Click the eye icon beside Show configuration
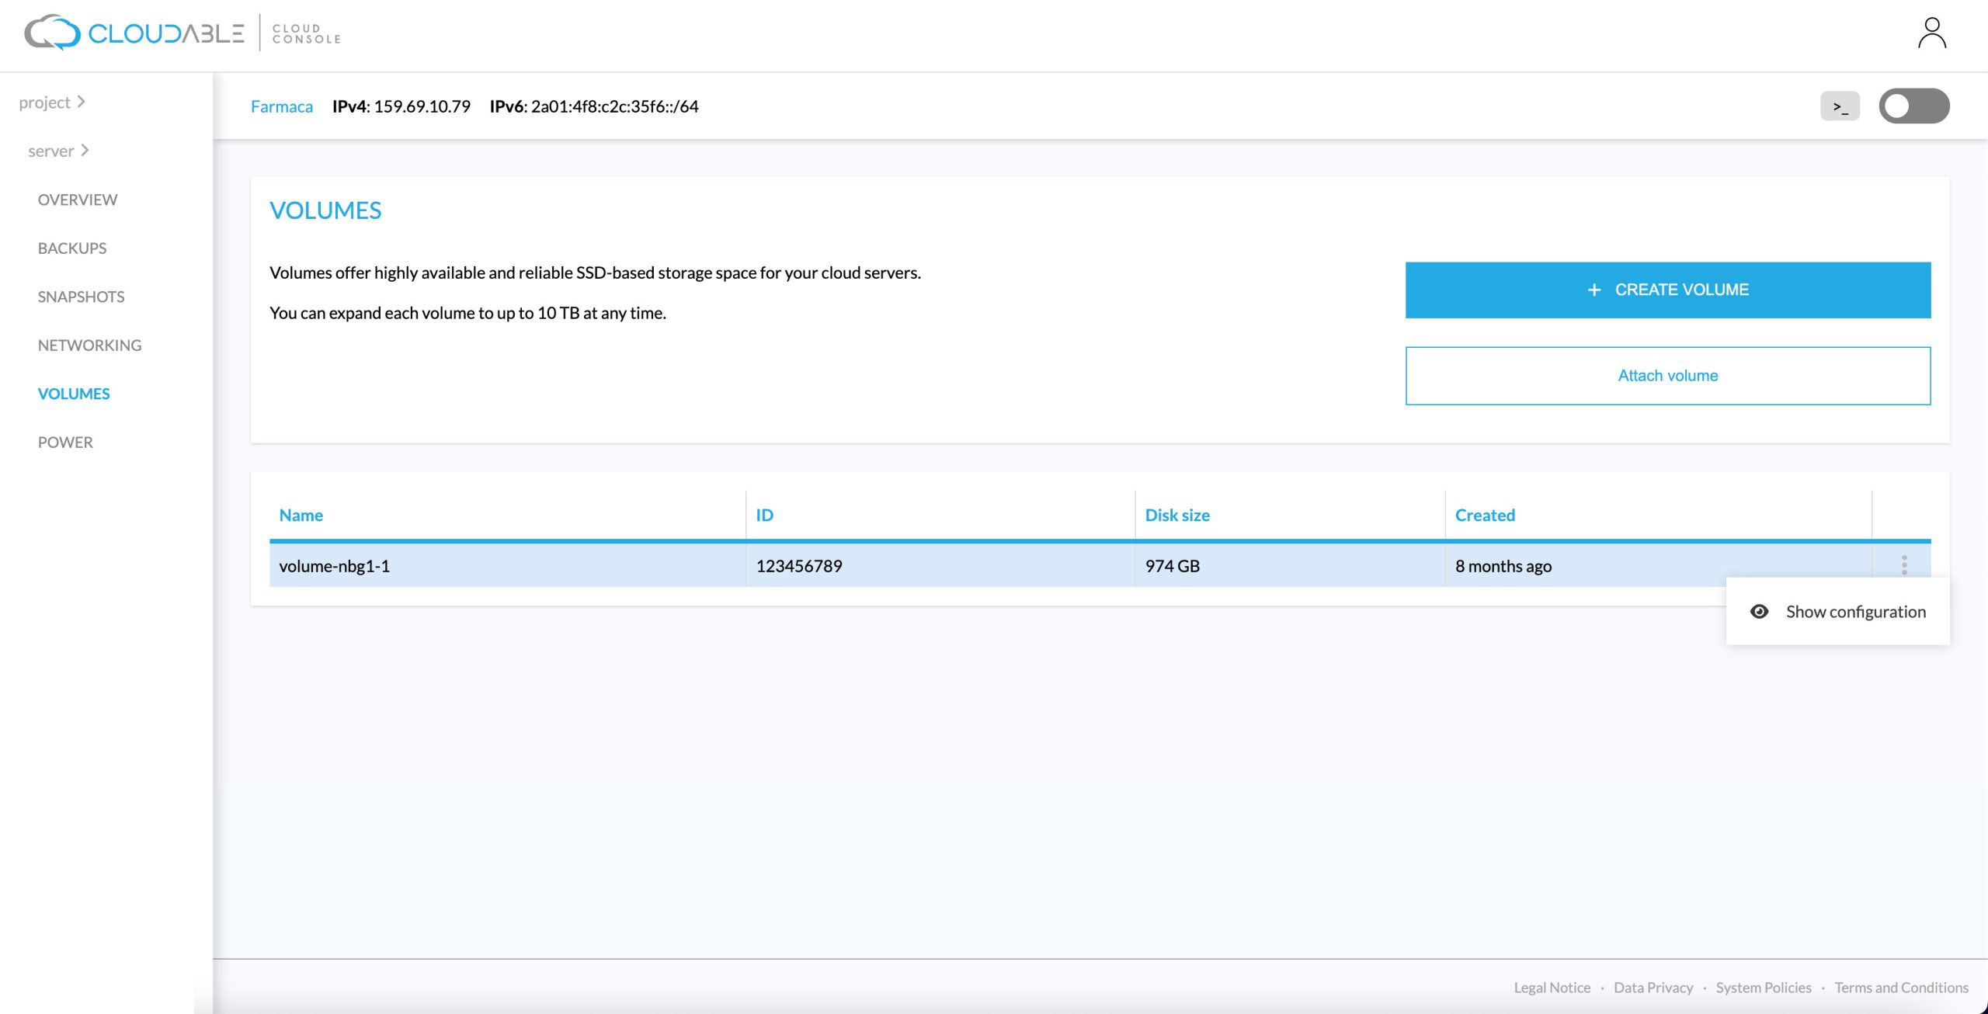This screenshot has width=1988, height=1014. pyautogui.click(x=1759, y=612)
